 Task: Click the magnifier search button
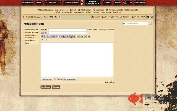(150, 24)
